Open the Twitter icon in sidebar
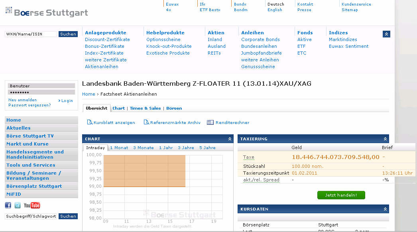417x232 pixels. 18,205
